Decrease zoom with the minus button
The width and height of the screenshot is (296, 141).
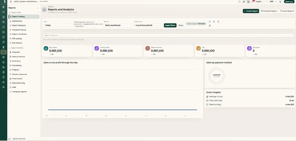point(267,1)
